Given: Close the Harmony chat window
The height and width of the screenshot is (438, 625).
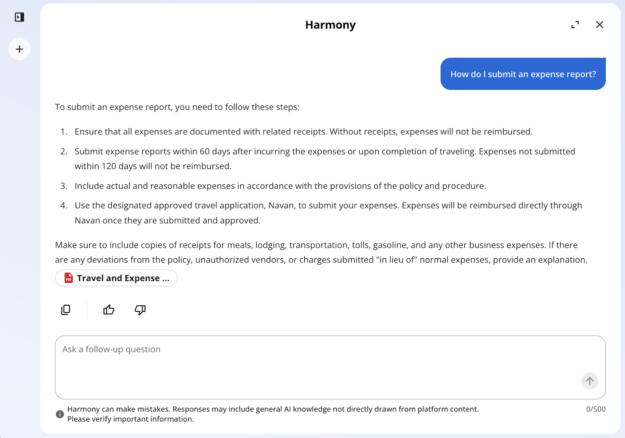Looking at the screenshot, I should click(x=600, y=25).
